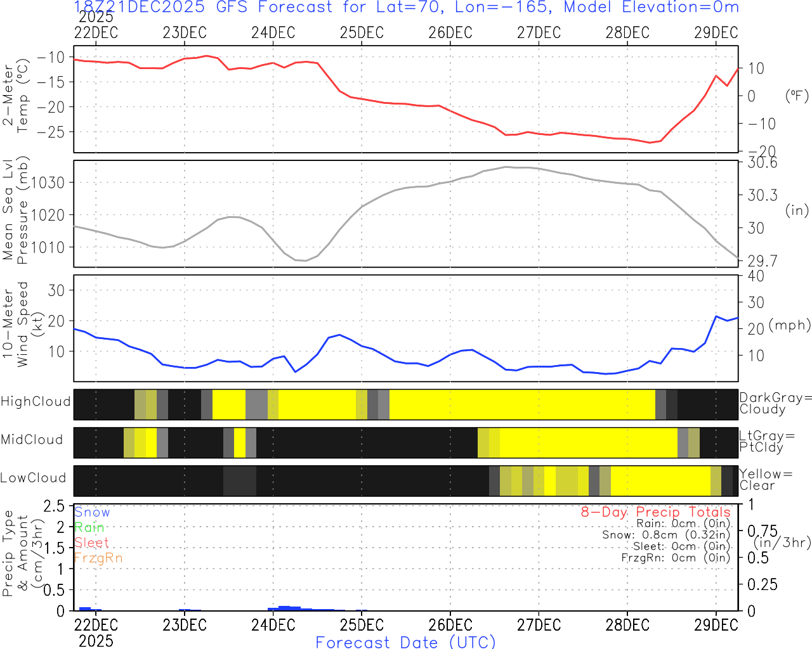Viewport: 812px width, 649px height.
Task: Click the 2025 year label under bottom 22DEC
Action: (x=96, y=641)
